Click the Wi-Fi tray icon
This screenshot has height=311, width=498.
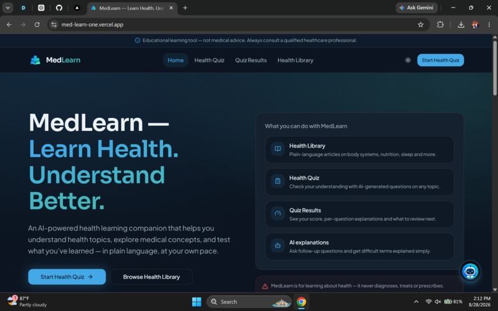tap(428, 302)
